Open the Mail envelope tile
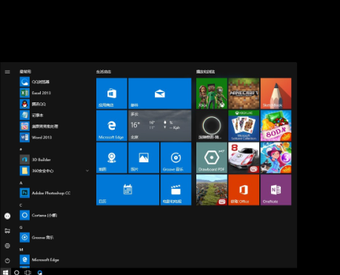 (x=160, y=93)
